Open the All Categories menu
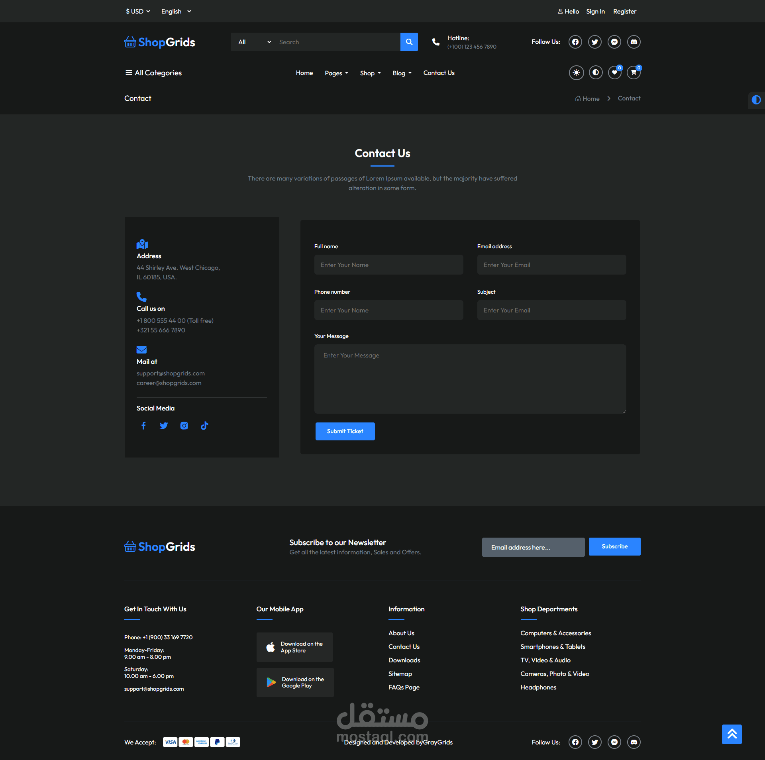The height and width of the screenshot is (760, 765). (x=153, y=73)
